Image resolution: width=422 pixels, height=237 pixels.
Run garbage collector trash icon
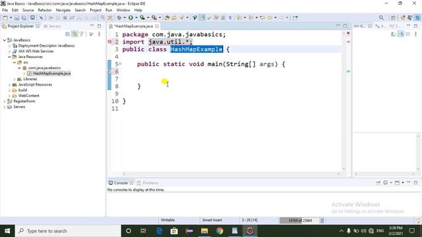(322, 221)
